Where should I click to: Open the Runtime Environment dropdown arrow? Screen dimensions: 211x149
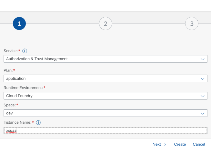pos(202,96)
